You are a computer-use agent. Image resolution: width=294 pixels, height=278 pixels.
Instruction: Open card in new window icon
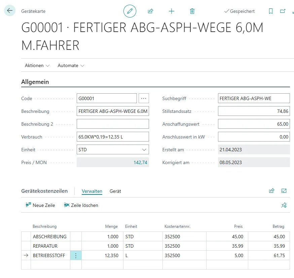tap(283, 11)
